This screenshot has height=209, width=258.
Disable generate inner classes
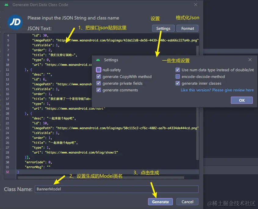tap(177, 83)
